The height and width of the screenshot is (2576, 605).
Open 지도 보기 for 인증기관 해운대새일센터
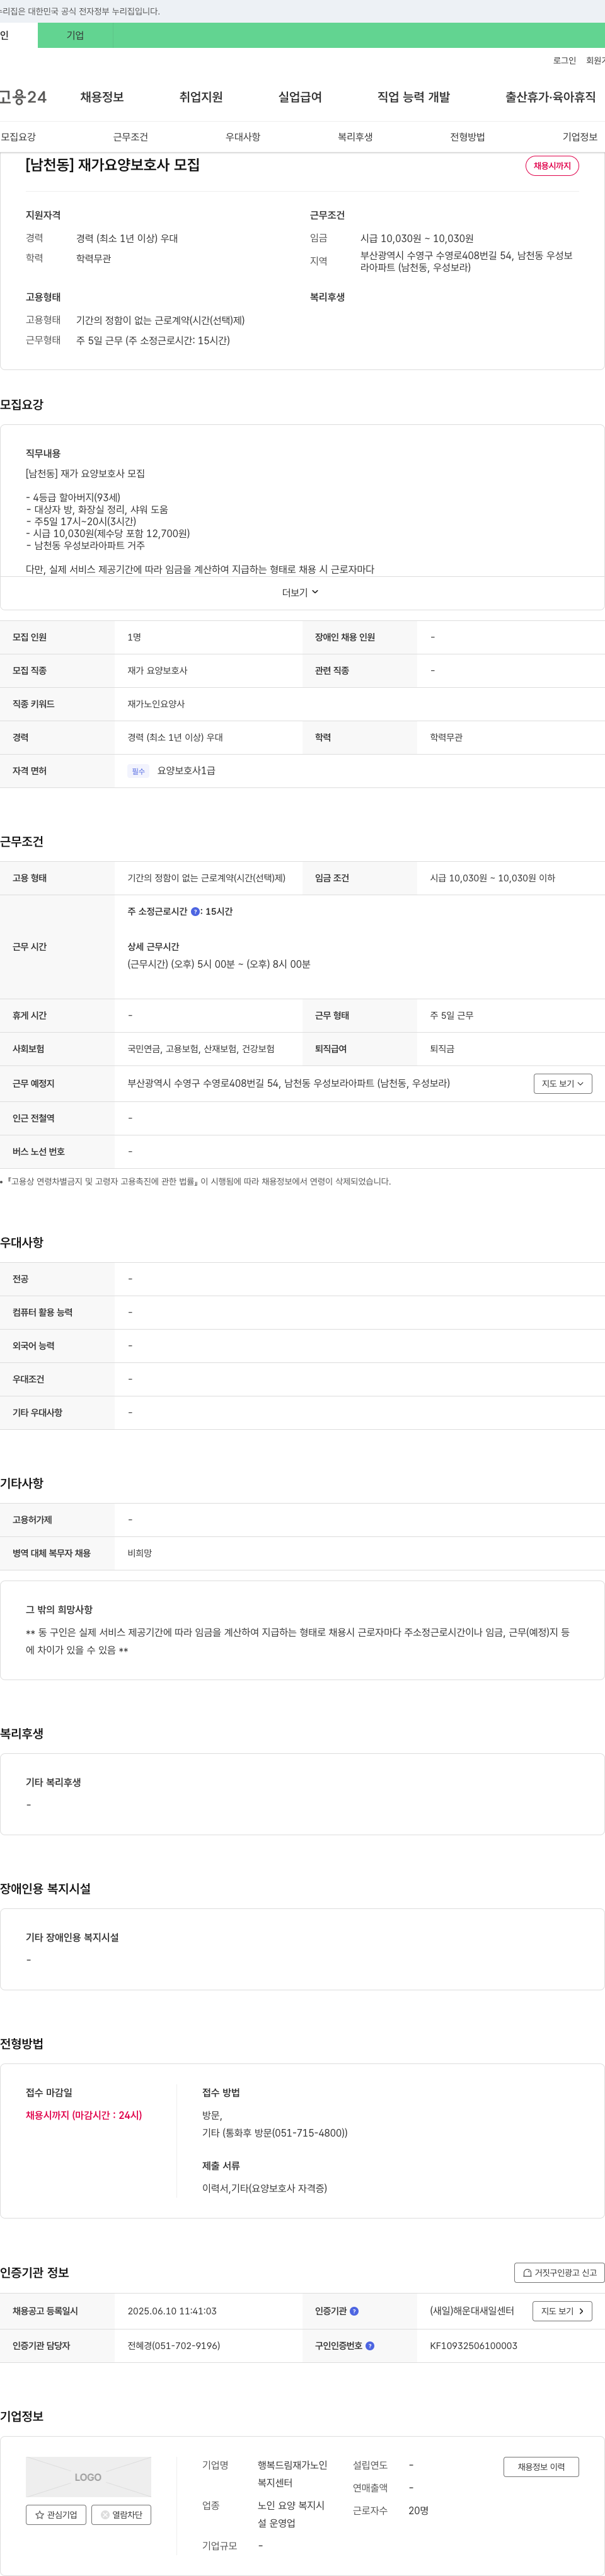click(562, 2311)
